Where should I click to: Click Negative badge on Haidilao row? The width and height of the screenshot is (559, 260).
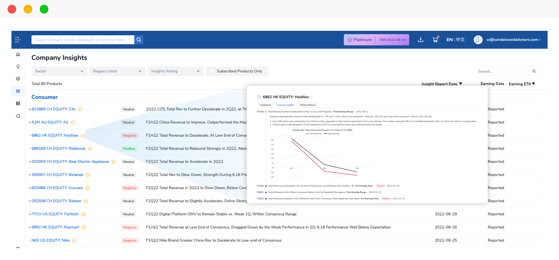click(130, 135)
